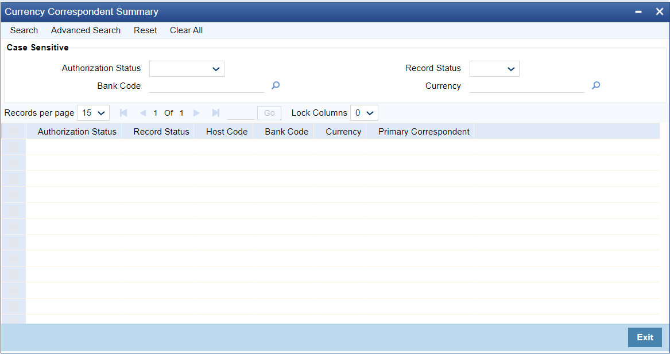The width and height of the screenshot is (670, 354).
Task: Click Primary Correspondent column header
Action: (424, 132)
